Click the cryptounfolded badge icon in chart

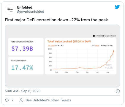point(103,36)
